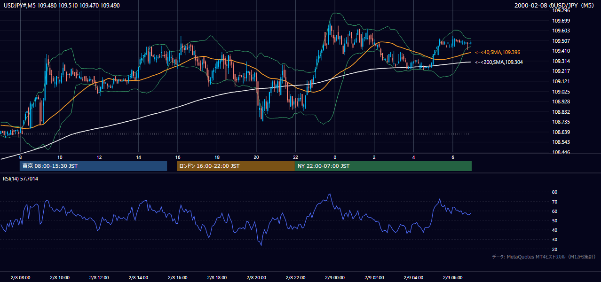The image size is (601, 282).
Task: Click the 2/9 04:00 time label
Action: 413,277
